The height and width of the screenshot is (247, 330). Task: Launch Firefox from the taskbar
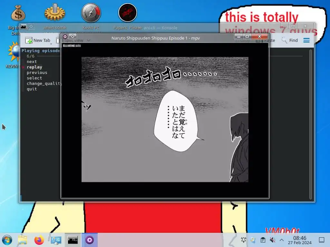[x=39, y=240]
